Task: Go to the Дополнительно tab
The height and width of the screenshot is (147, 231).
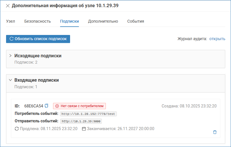Action: [x=103, y=21]
